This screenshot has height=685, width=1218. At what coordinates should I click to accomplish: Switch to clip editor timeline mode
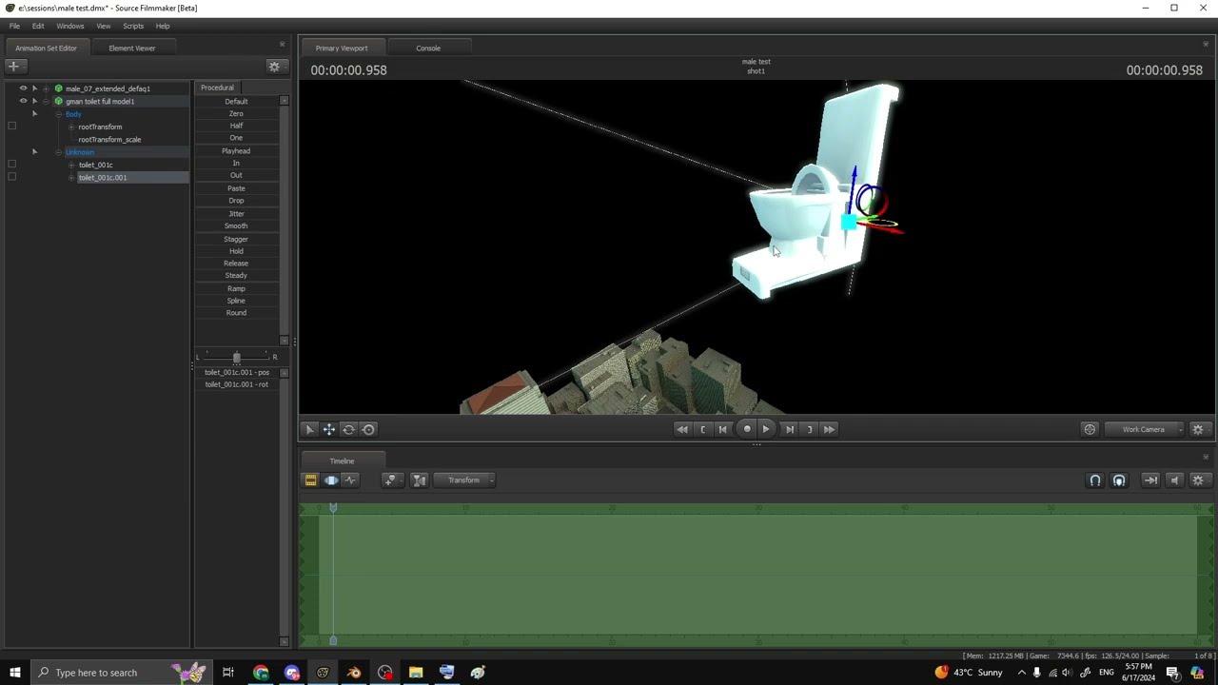(310, 480)
